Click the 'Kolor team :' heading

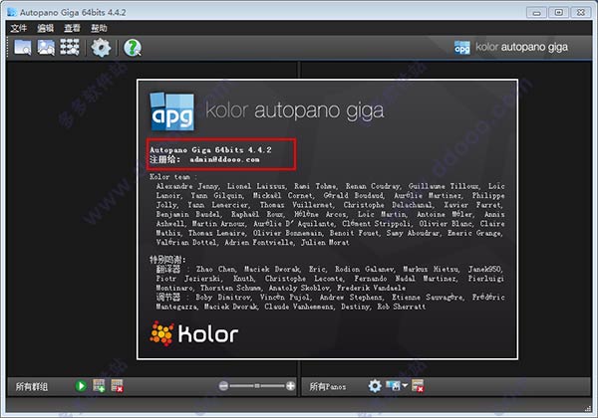tap(173, 177)
